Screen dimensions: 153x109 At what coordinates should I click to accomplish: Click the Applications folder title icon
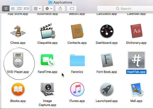(50, 2)
